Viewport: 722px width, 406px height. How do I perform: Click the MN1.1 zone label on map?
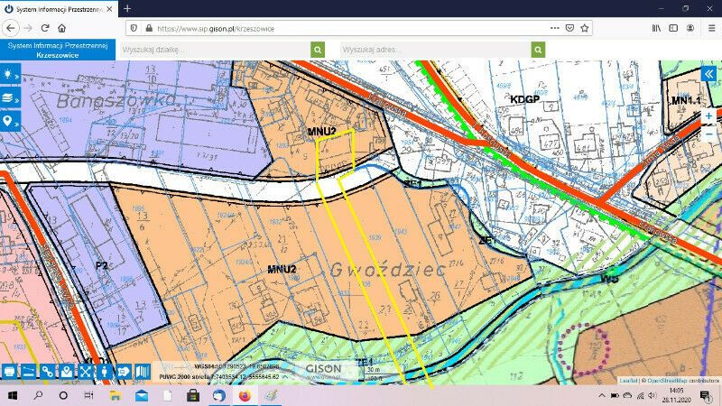686,100
